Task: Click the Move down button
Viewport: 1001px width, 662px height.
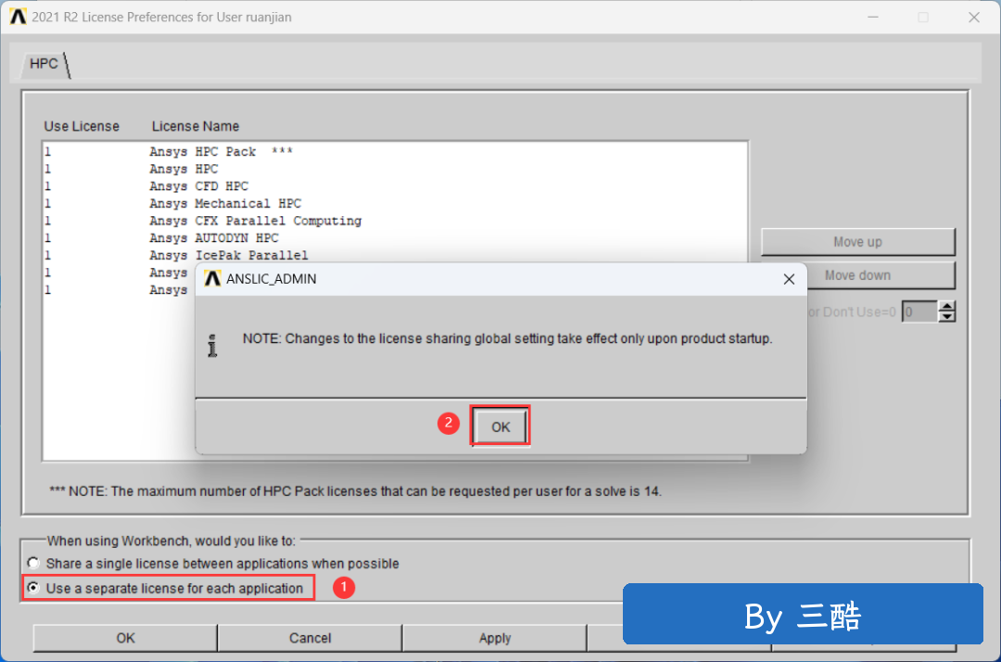Action: (881, 275)
